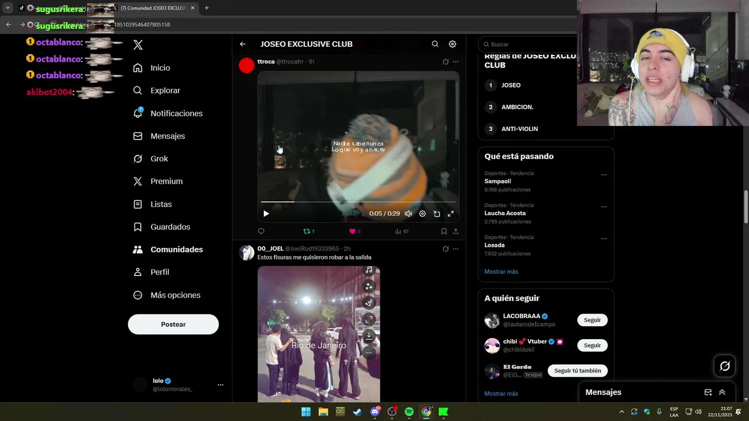Click the music note icon on Rio image
The height and width of the screenshot is (421, 749).
[369, 270]
